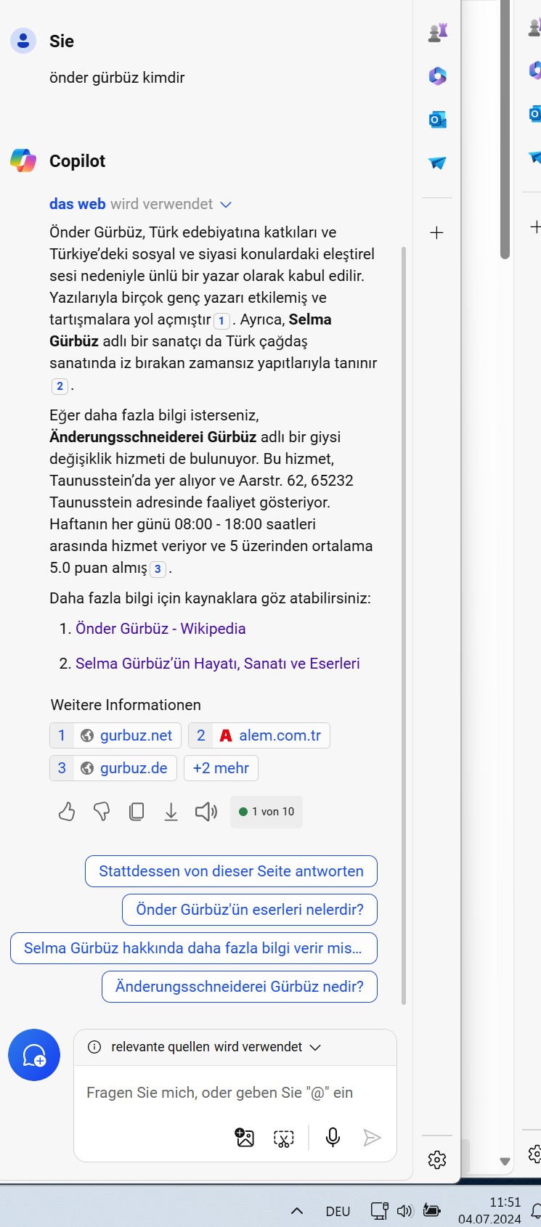Open the clock 11:51 date flyout
The image size is (541, 1227).
pos(490,1210)
